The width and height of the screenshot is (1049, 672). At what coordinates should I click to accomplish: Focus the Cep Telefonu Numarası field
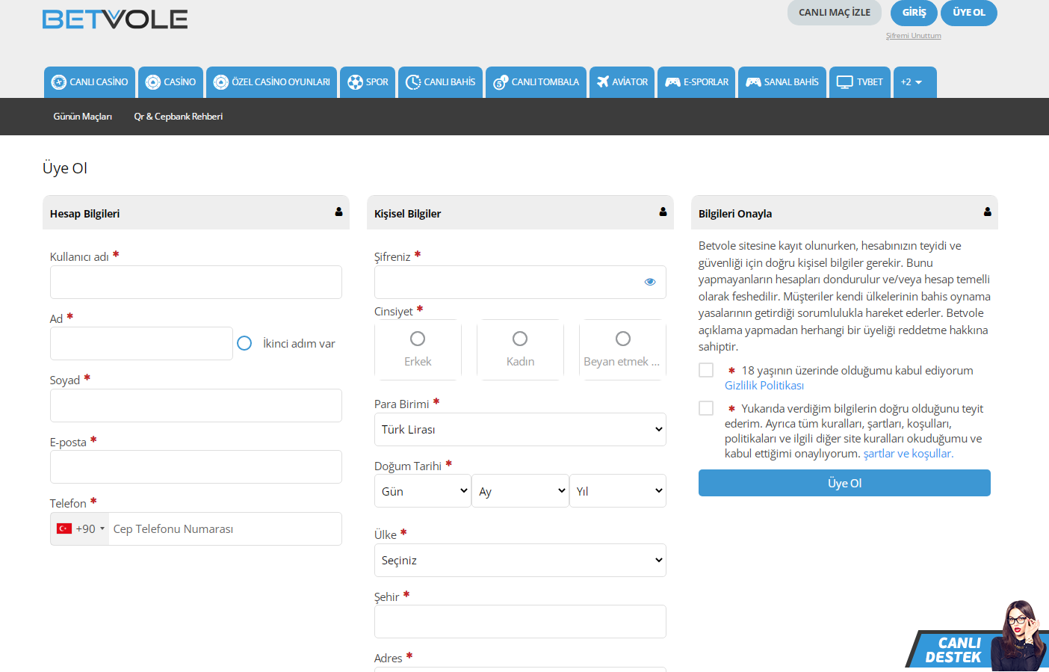click(x=226, y=528)
